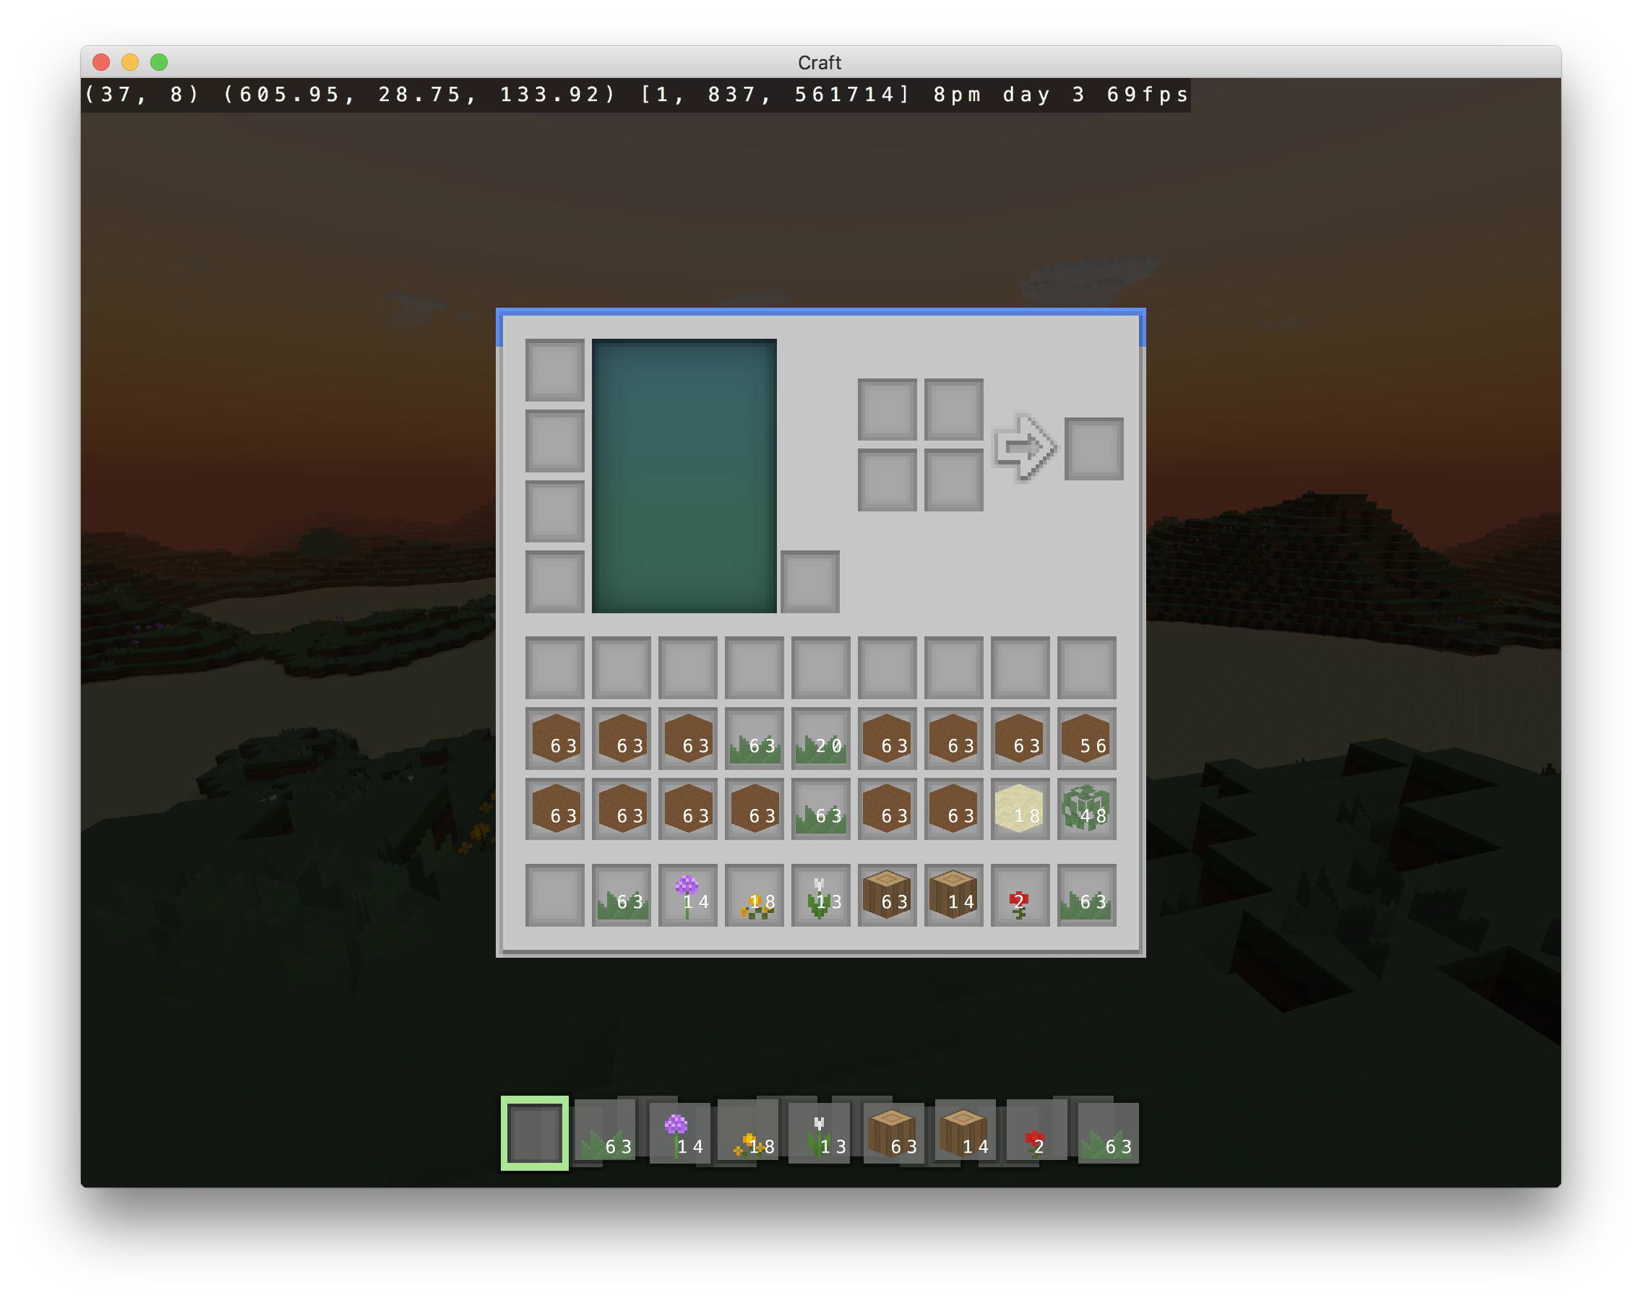
Task: Select the yellow flower stack of 18 in inventory
Action: [x=754, y=895]
